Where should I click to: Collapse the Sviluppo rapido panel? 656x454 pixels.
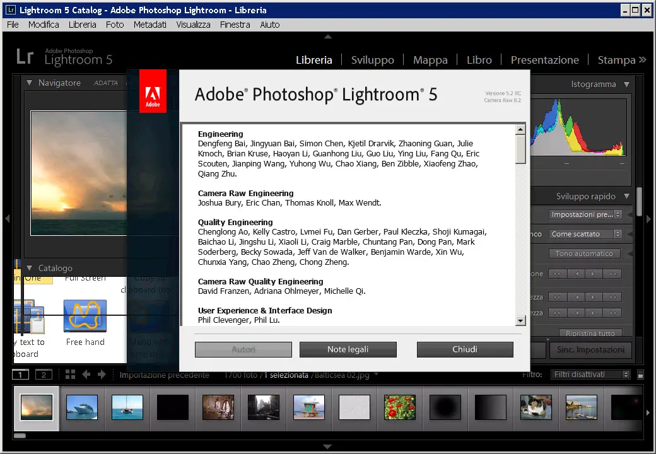(626, 196)
